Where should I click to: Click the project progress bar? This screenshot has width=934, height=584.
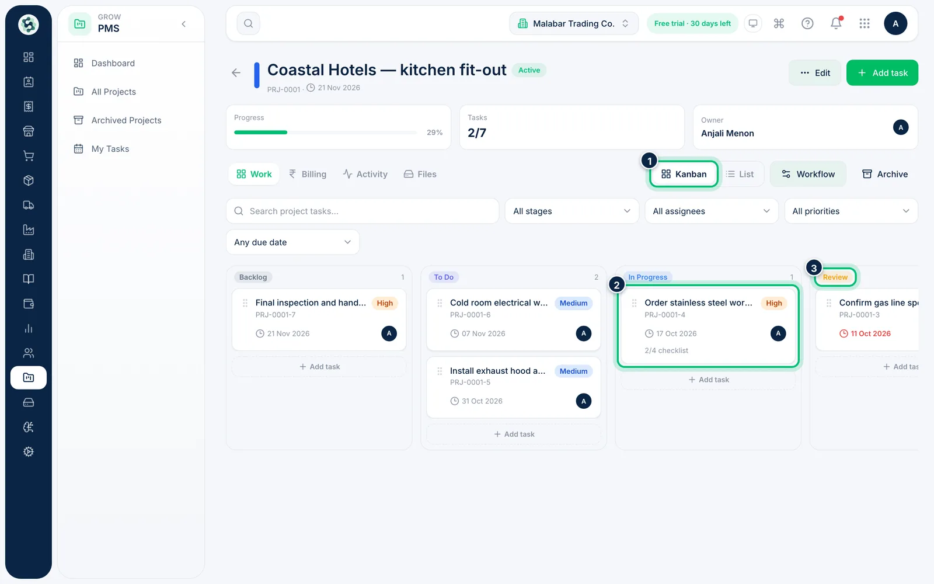point(326,133)
